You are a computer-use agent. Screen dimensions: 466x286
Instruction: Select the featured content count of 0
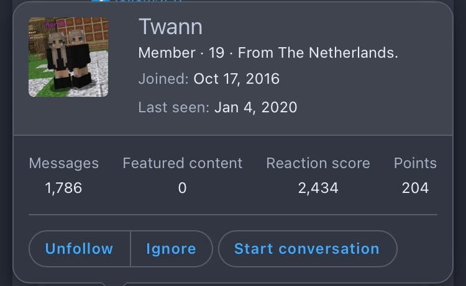tap(182, 188)
